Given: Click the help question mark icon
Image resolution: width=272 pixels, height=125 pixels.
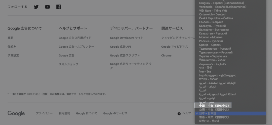Looking at the screenshot, I should coord(179,114).
